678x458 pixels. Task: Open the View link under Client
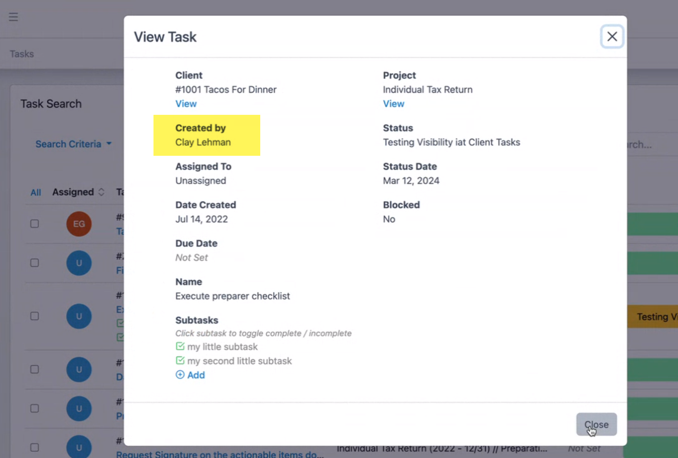[x=186, y=103]
